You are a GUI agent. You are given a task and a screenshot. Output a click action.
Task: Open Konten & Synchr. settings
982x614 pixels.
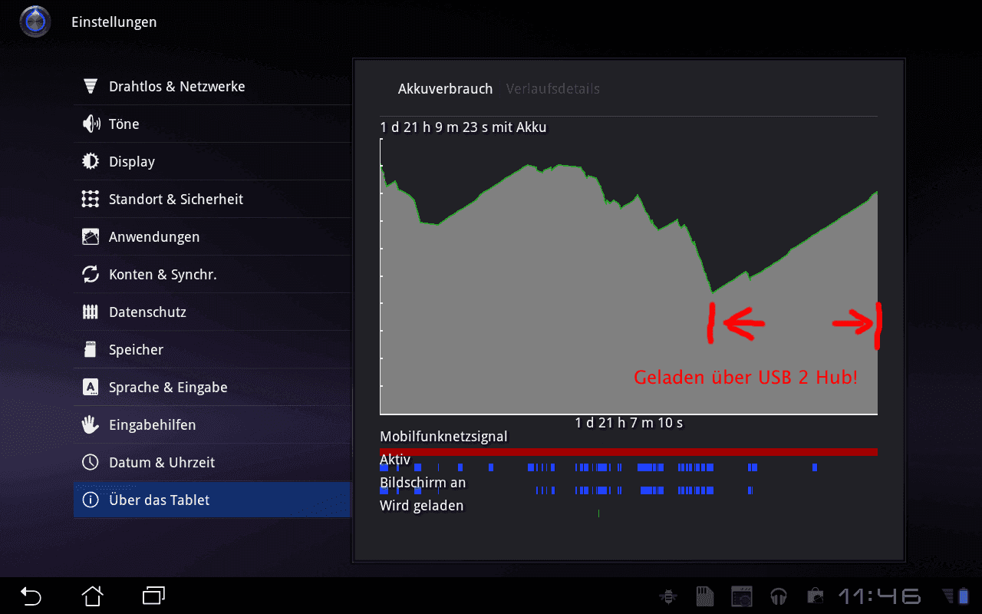tap(212, 274)
